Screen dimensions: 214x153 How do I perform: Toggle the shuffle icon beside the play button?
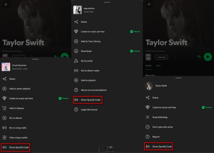(199, 57)
